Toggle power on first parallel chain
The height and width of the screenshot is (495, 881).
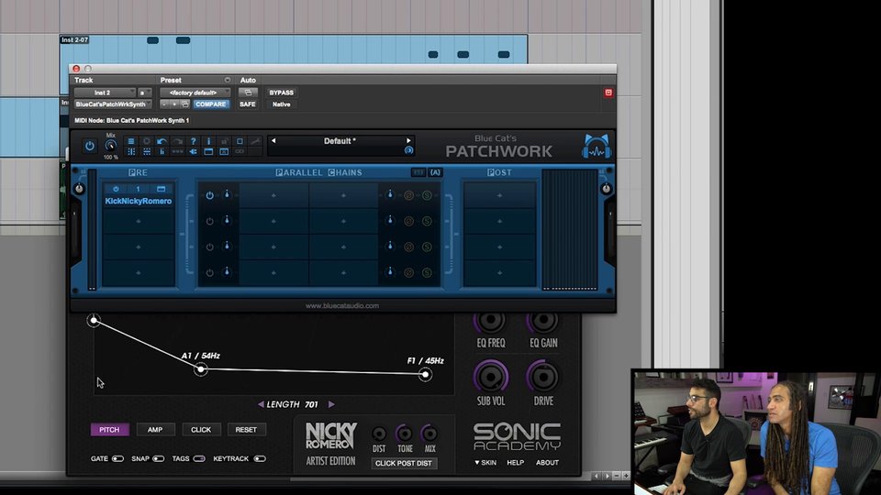coord(209,195)
